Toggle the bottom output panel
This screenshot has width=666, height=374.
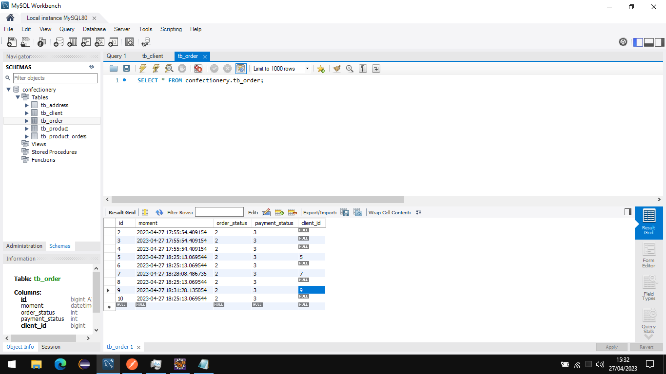click(x=649, y=42)
